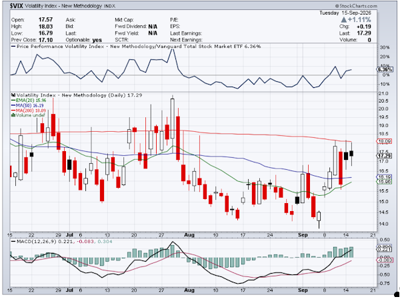This screenshot has width=400, height=299.
Task: Toggle the EMA(20) legend entry
Action: click(x=29, y=101)
